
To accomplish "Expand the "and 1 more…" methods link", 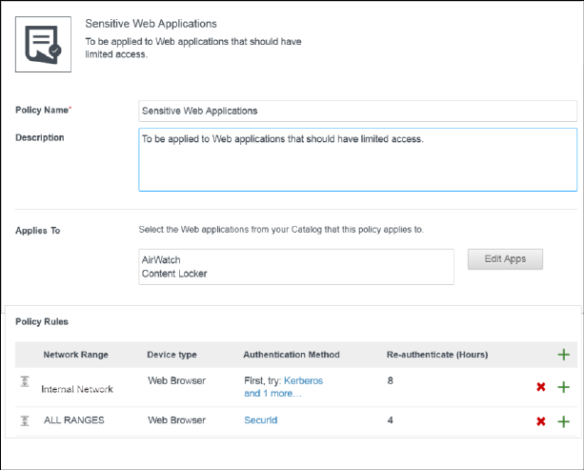I will pos(275,393).
